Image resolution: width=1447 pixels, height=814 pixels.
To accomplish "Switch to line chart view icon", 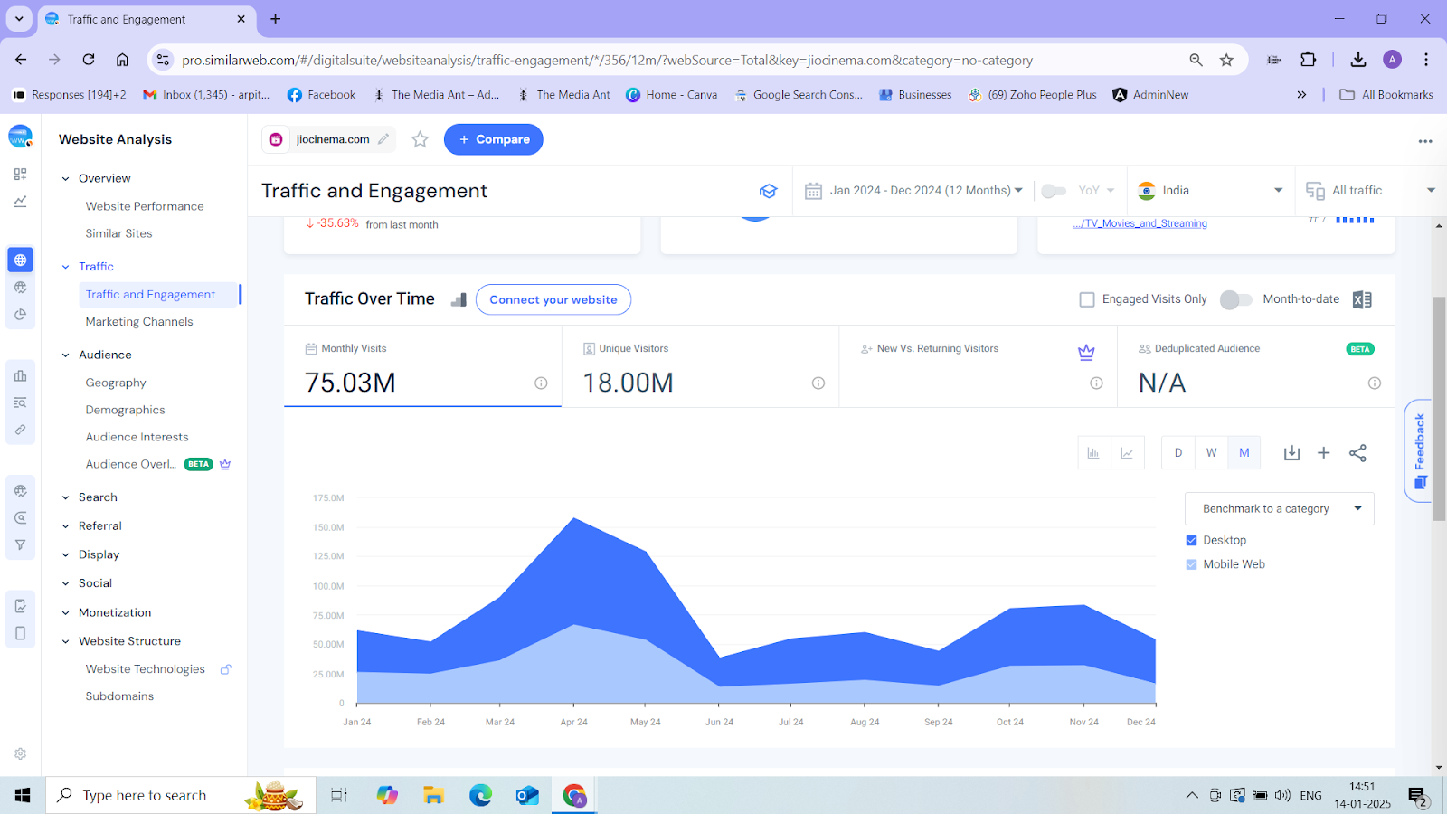I will pyautogui.click(x=1127, y=452).
